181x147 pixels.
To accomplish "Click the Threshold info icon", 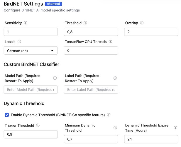I will tap(85, 23).
